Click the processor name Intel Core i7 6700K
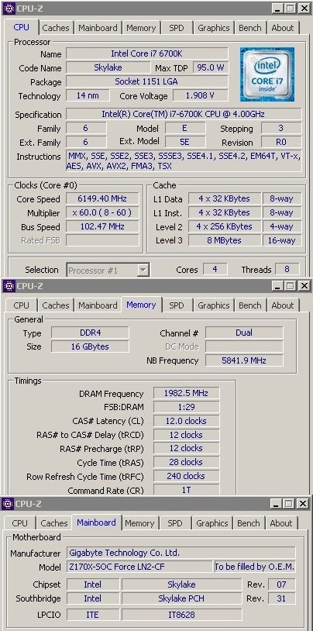 coord(147,53)
